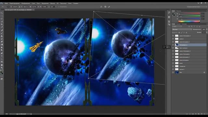The width and height of the screenshot is (208, 117).
Task: Open the layer filter kind dropdown
Action: tap(177, 26)
